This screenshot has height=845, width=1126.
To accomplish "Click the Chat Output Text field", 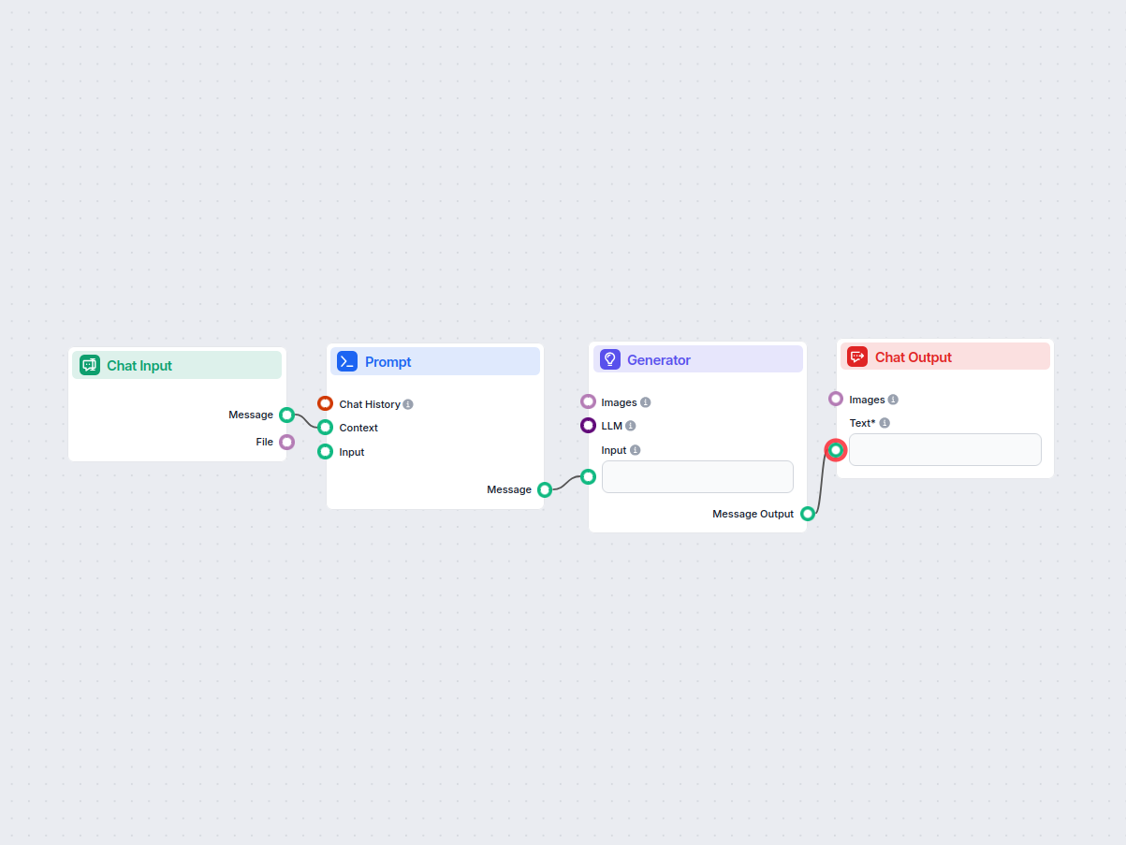I will coord(945,449).
